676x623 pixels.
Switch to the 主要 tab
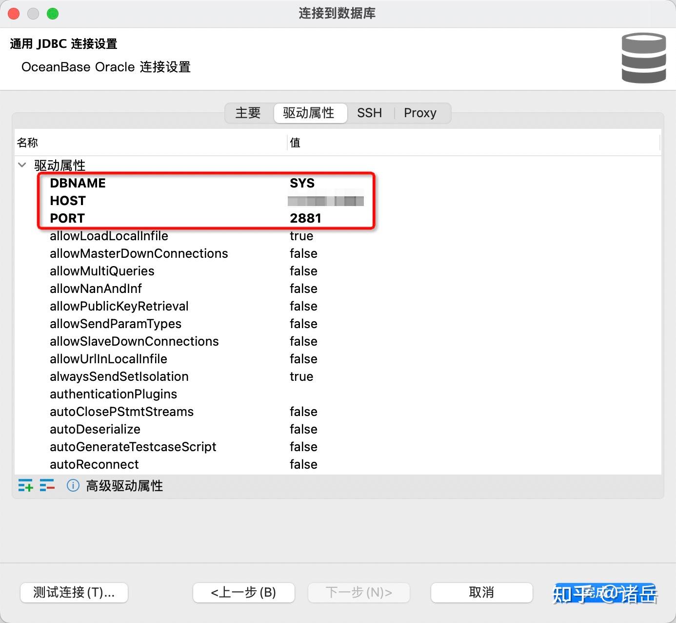click(x=248, y=113)
